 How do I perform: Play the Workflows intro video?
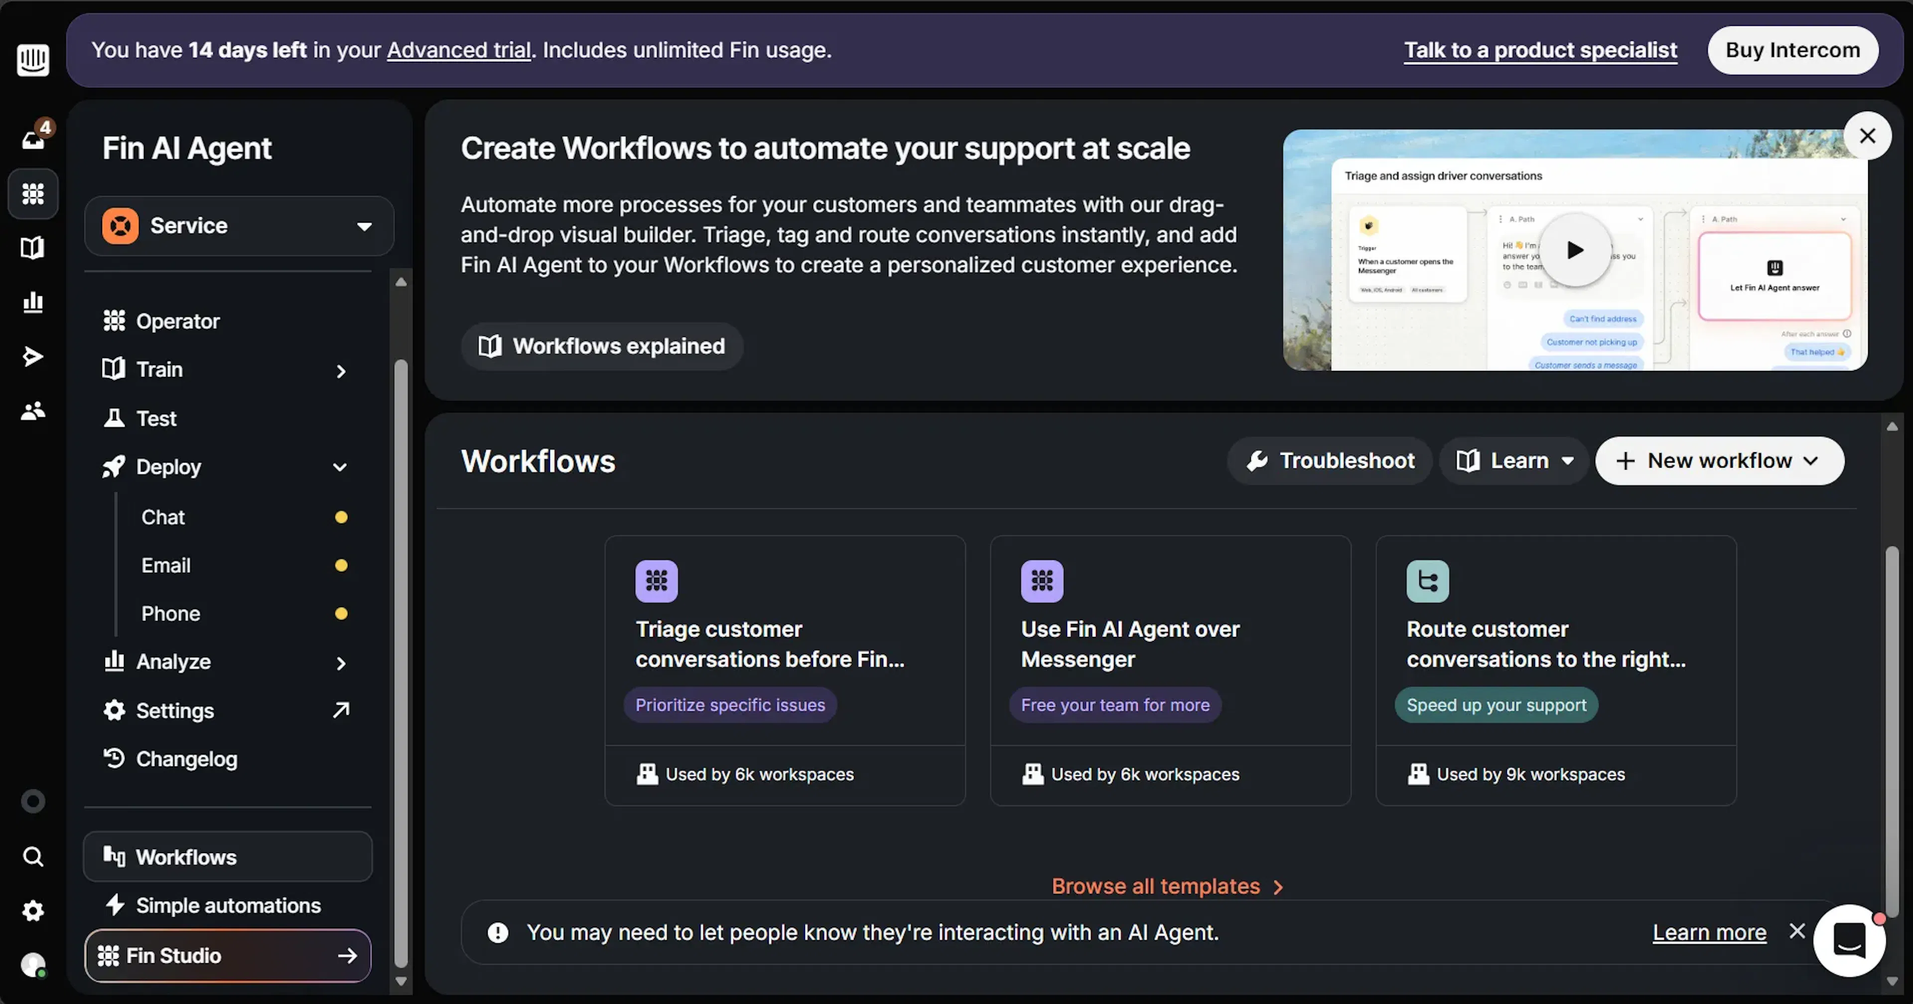point(1575,251)
